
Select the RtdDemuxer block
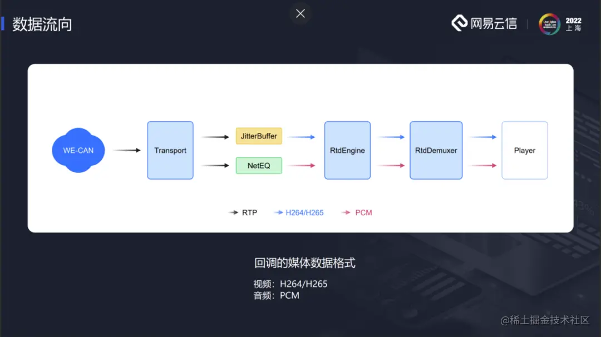pyautogui.click(x=436, y=150)
